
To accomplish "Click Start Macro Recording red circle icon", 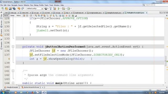I will pos(66,16).
